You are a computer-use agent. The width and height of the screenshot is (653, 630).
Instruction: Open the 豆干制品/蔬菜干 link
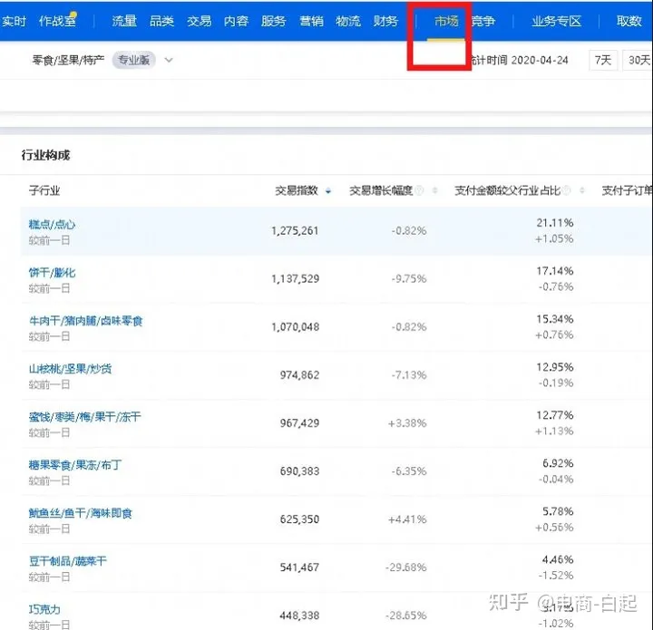point(67,561)
